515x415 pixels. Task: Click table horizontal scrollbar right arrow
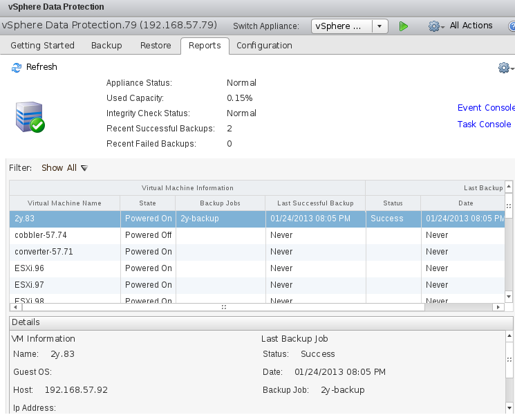point(498,307)
